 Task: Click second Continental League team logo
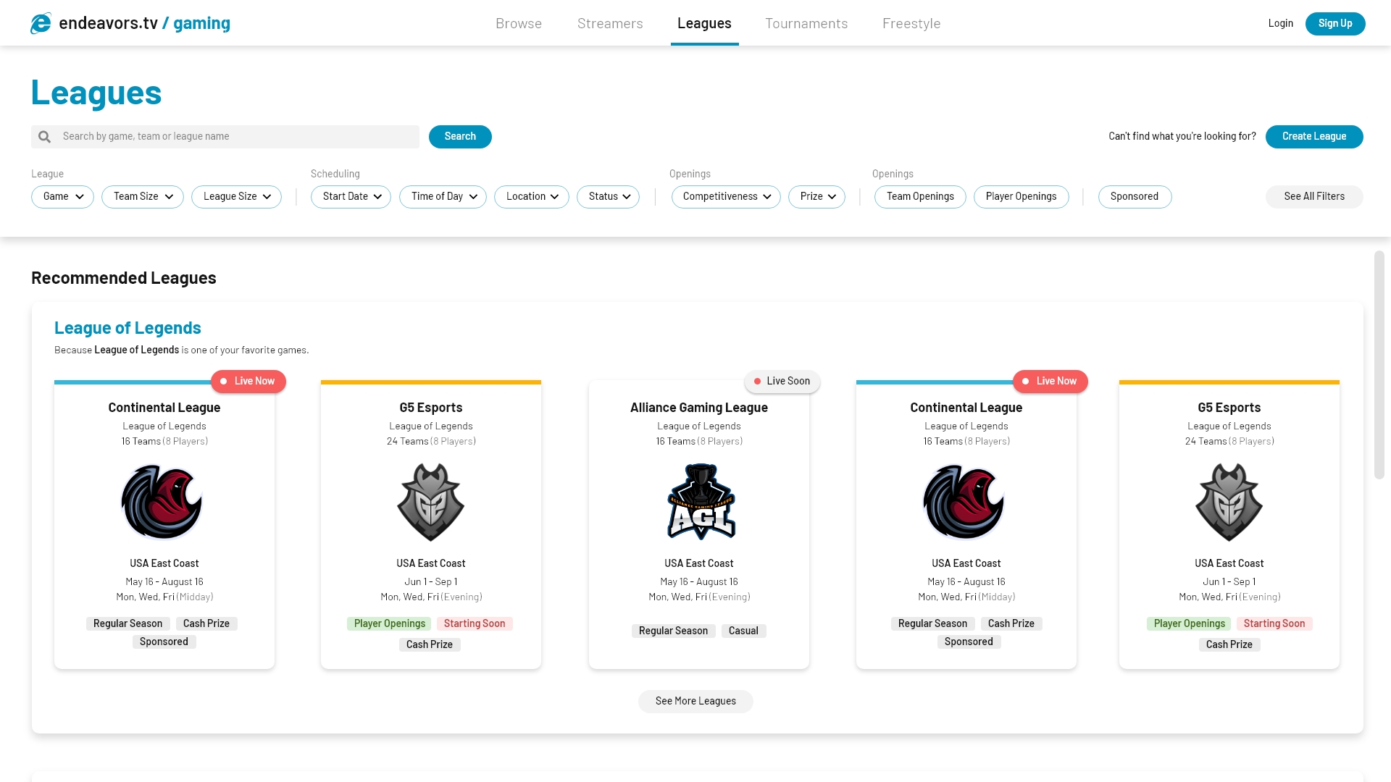click(964, 502)
